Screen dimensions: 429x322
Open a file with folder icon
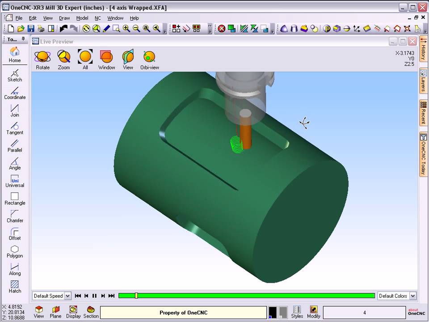click(x=21, y=29)
